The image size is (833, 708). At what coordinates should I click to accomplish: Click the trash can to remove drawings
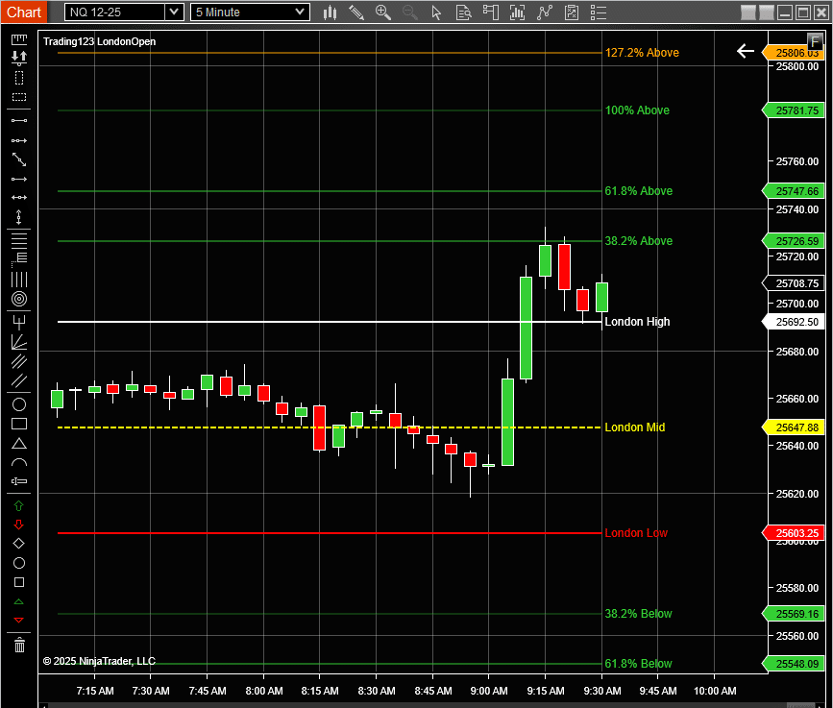(19, 645)
